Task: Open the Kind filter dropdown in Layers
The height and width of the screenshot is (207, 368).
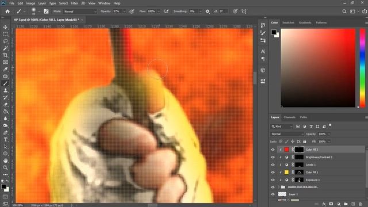Action: tap(282, 126)
